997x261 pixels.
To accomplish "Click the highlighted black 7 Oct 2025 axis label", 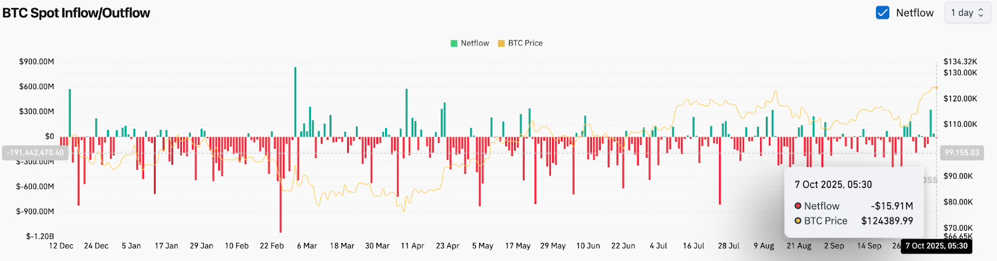I will point(936,245).
